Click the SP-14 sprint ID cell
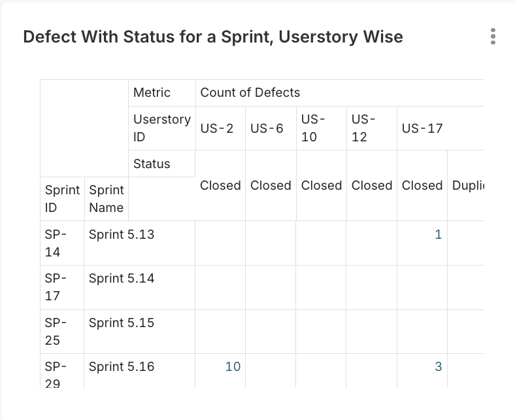This screenshot has width=515, height=420. [56, 243]
